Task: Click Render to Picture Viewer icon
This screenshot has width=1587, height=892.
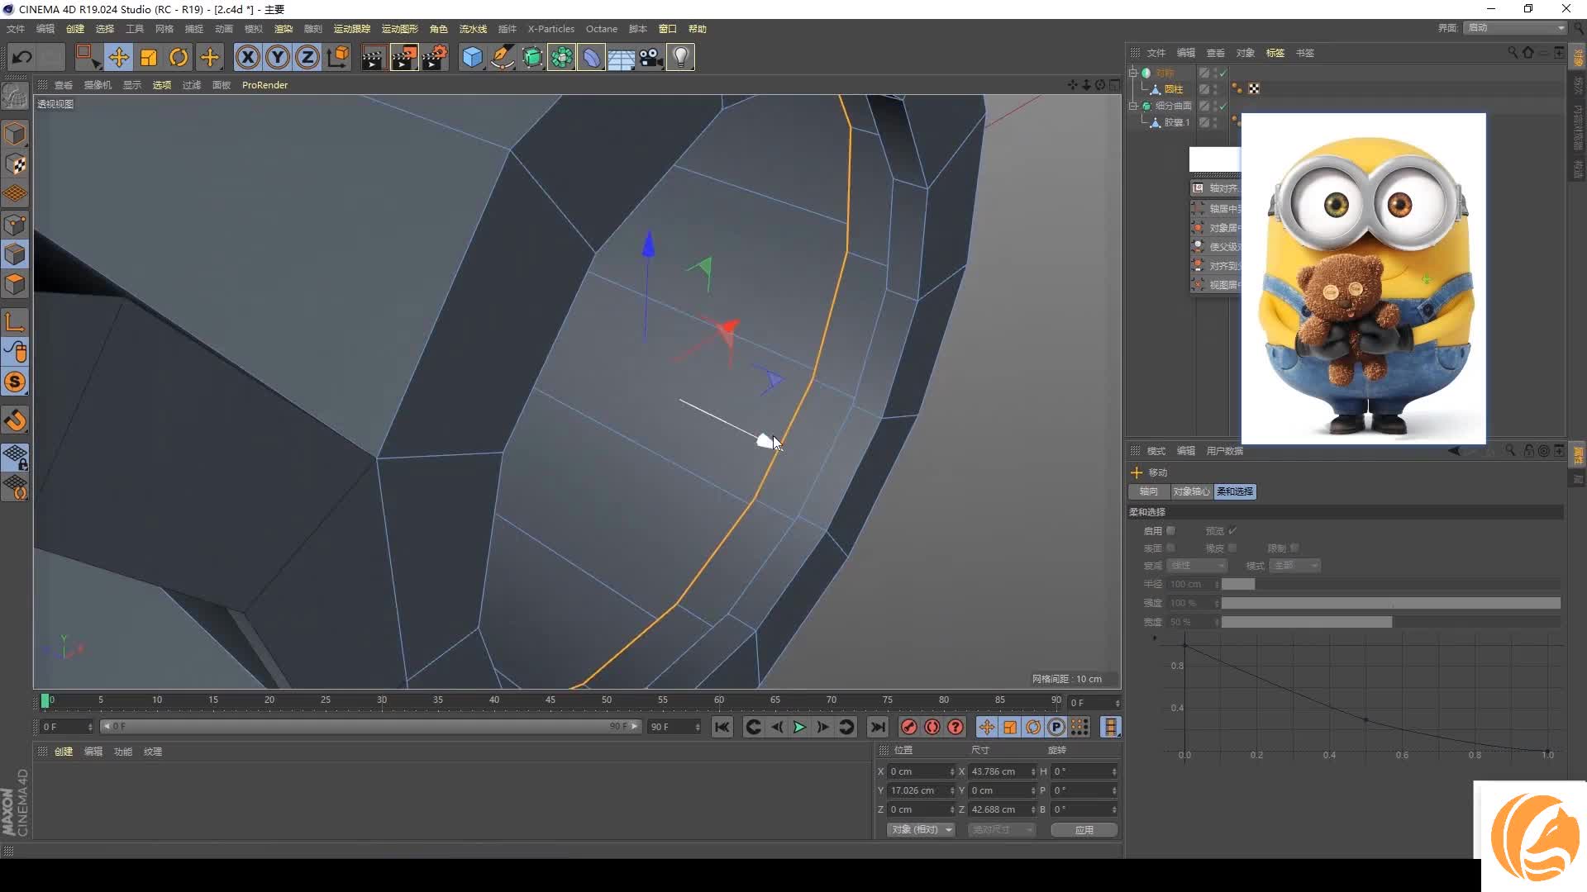Action: point(404,57)
